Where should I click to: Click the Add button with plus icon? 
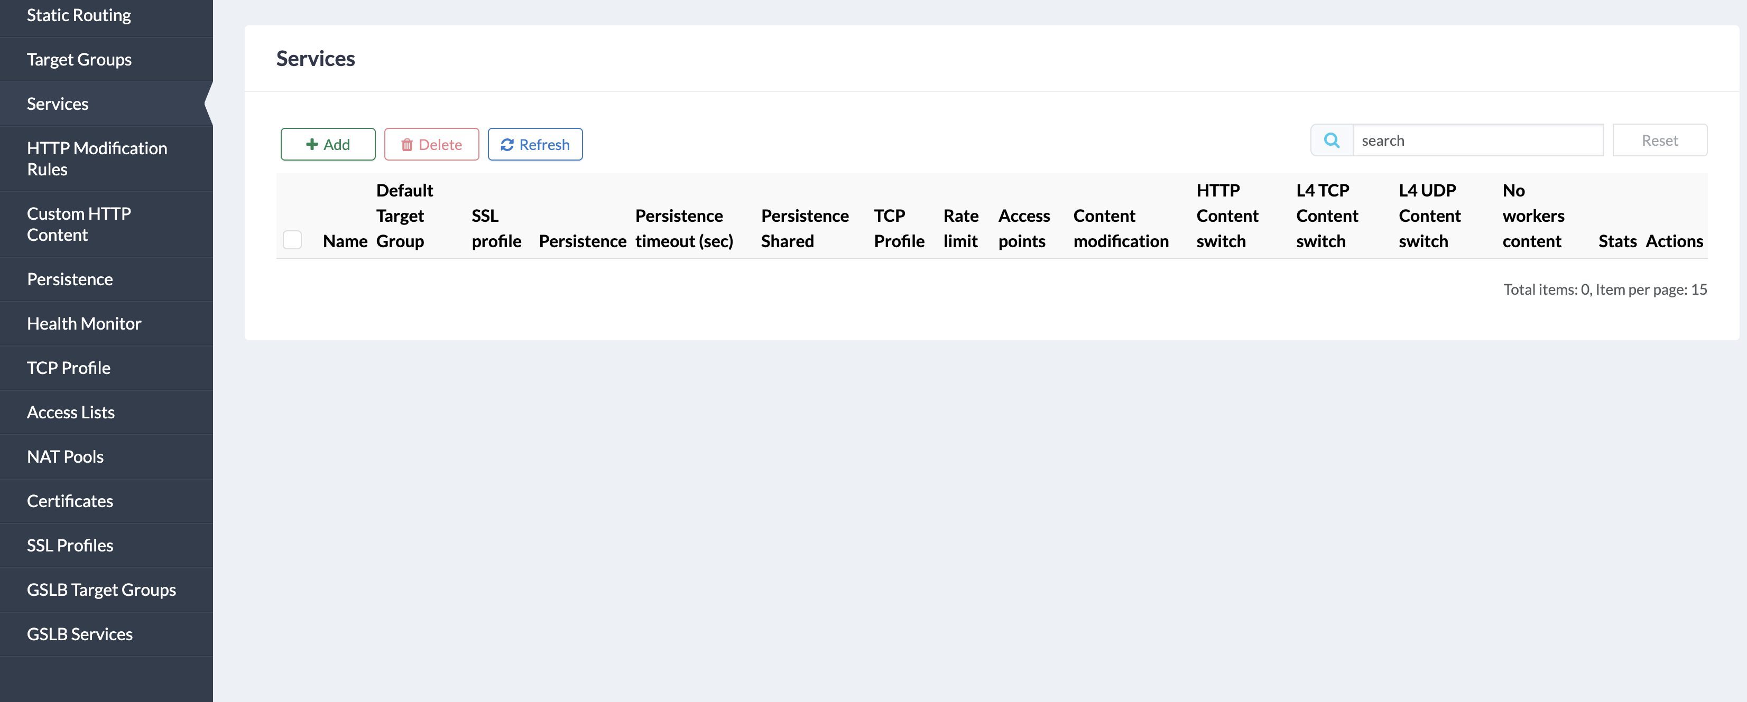point(328,144)
